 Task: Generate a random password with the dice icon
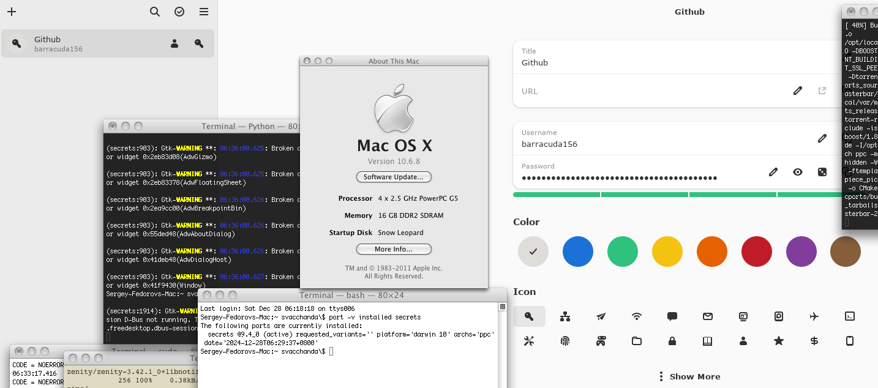point(822,172)
